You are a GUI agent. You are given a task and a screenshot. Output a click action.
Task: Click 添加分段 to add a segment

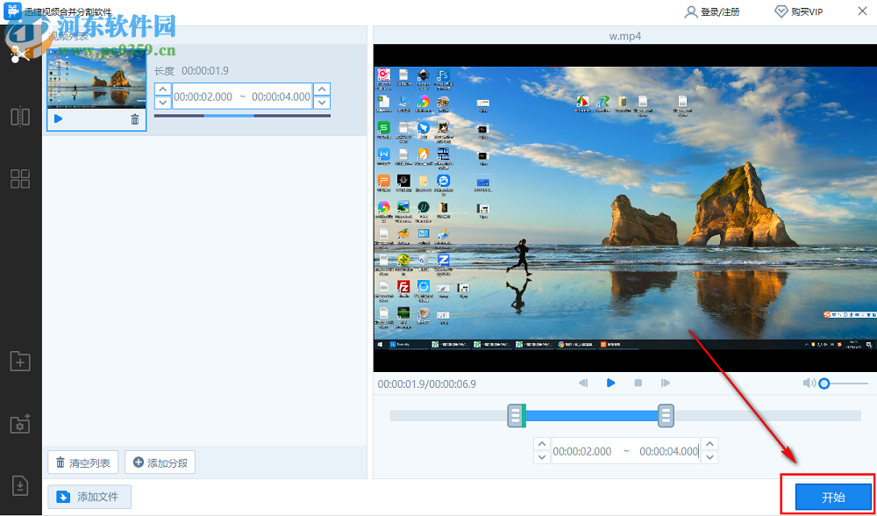point(160,462)
